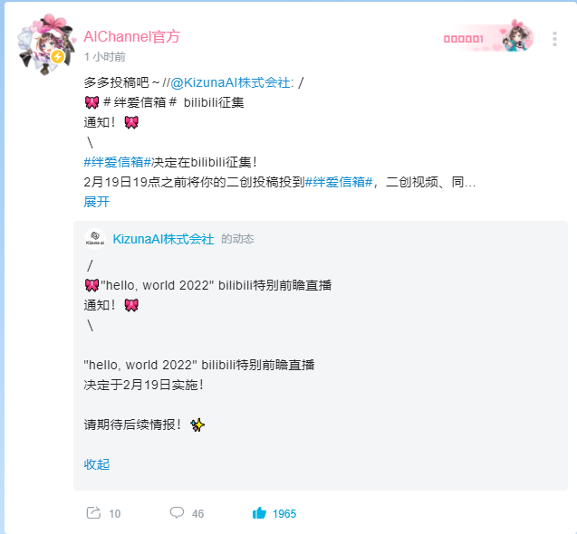
Task: Click the lightning verification badge on avatar
Action: pos(57,57)
